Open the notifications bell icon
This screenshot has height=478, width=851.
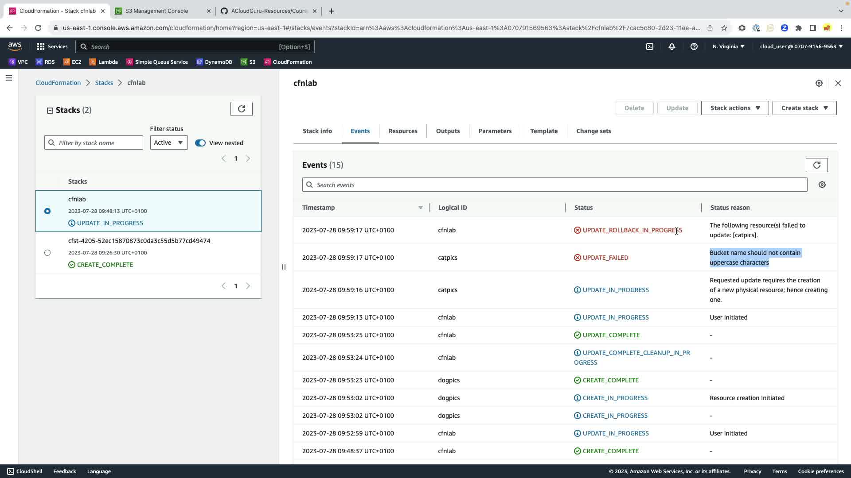672,46
